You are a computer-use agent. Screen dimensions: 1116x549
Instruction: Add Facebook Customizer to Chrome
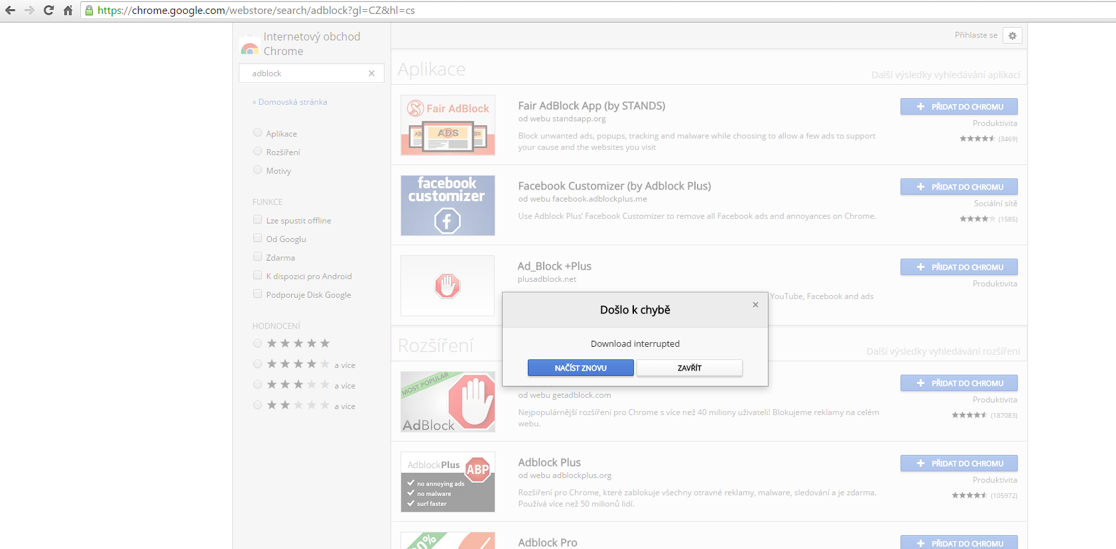(x=959, y=187)
